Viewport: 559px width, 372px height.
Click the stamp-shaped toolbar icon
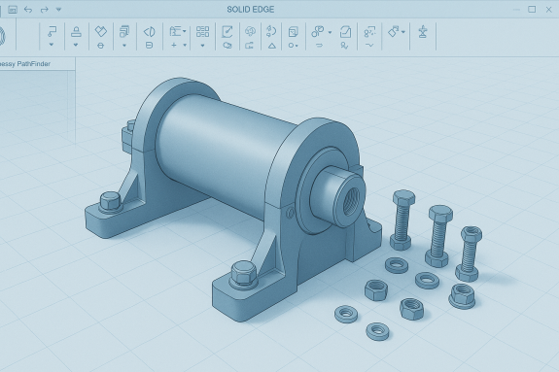[76, 32]
